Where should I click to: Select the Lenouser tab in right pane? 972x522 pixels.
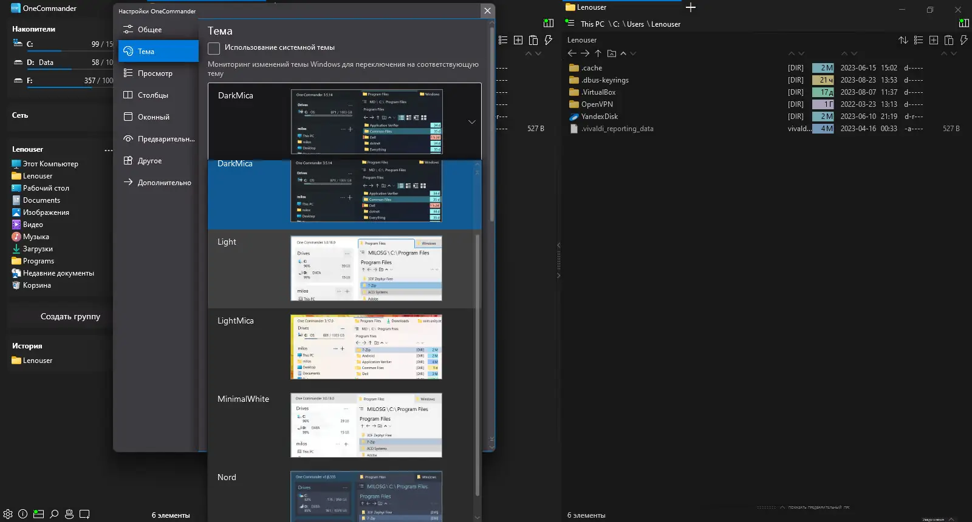pyautogui.click(x=620, y=7)
